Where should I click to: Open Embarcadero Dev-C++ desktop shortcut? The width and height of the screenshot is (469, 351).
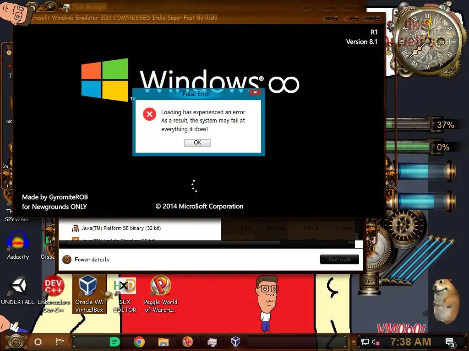click(53, 294)
